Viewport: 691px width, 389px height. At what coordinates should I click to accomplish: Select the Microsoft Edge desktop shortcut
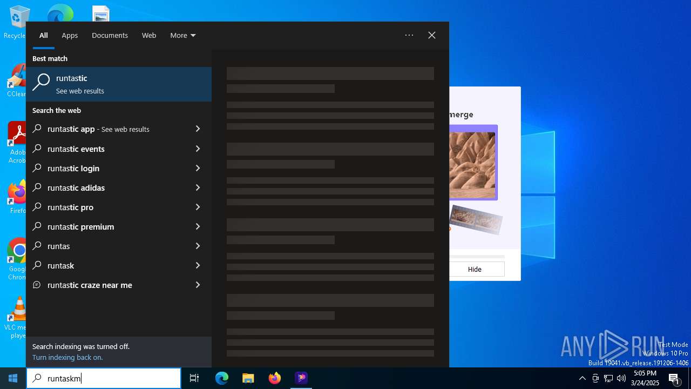click(x=60, y=13)
